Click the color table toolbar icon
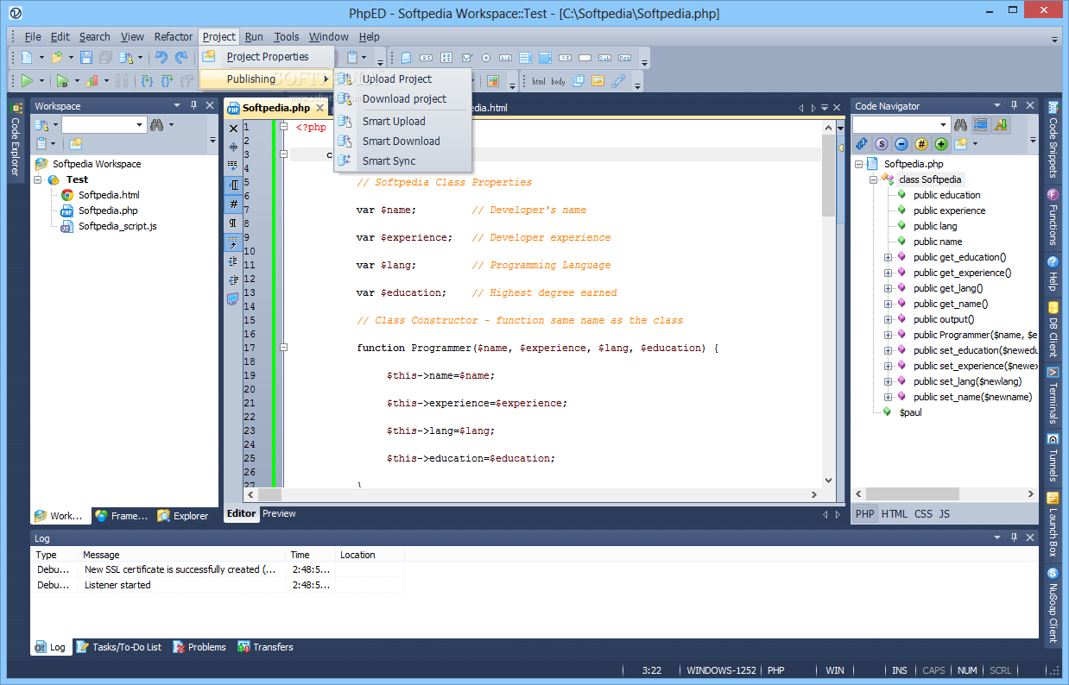This screenshot has width=1069, height=685. pyautogui.click(x=493, y=81)
